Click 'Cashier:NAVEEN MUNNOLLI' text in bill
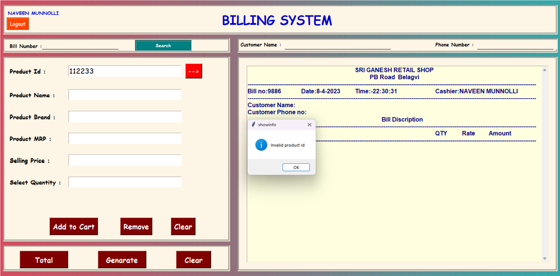Viewport: 560px width, 276px height. coord(476,91)
